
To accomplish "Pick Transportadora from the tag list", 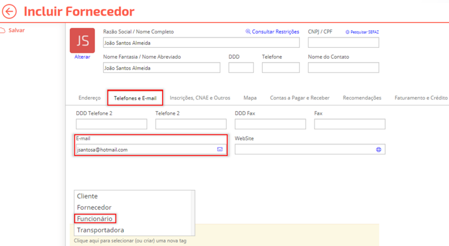I will click(100, 230).
